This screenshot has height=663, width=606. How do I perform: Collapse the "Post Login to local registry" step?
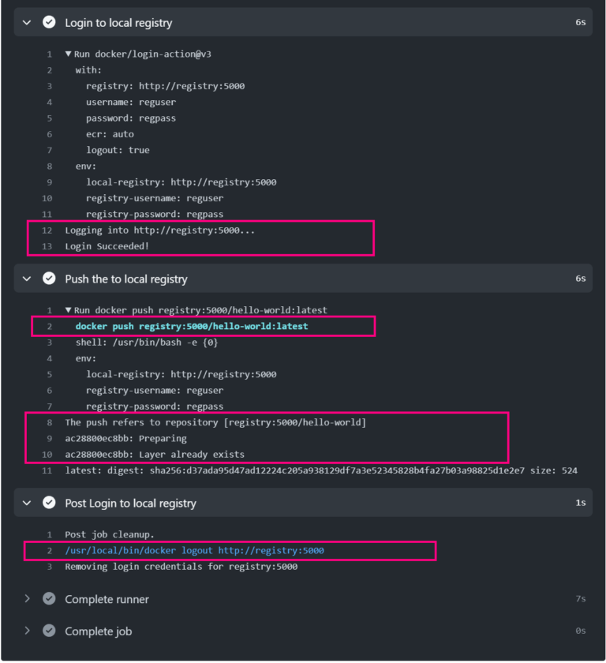coord(26,503)
